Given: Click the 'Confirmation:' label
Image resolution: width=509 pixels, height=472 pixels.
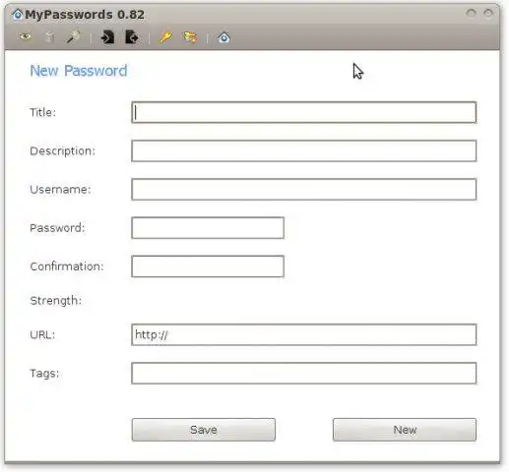Looking at the screenshot, I should (67, 266).
